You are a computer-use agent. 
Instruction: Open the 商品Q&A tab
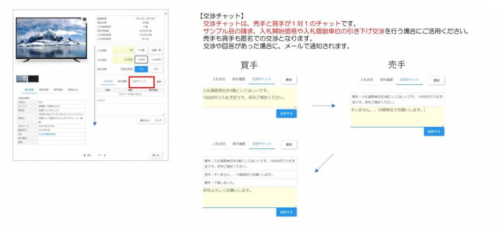73,90
